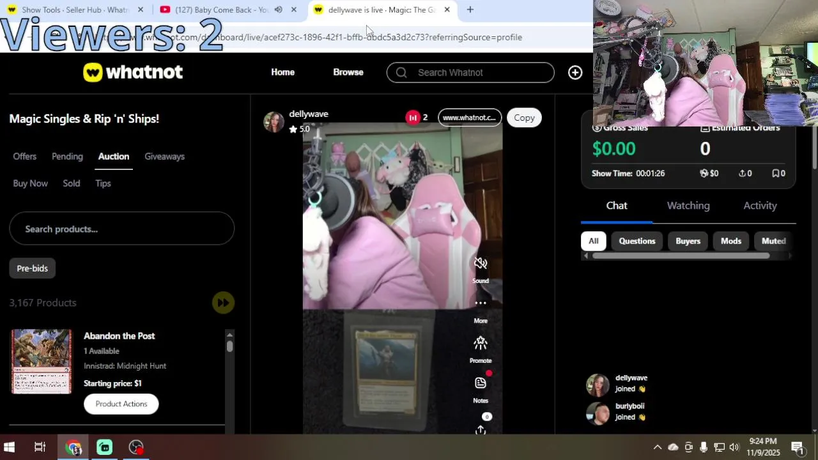The width and height of the screenshot is (818, 460).
Task: Open the Windows Start menu
Action: coord(10,447)
